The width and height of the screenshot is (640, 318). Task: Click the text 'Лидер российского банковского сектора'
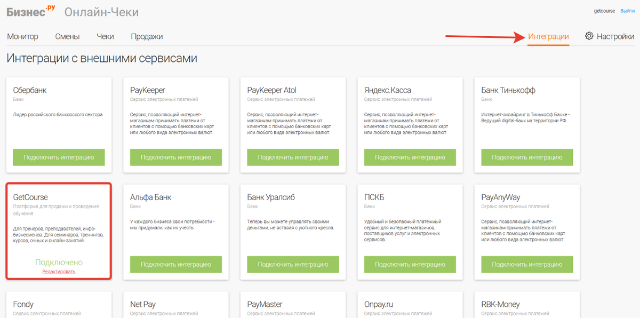point(58,114)
